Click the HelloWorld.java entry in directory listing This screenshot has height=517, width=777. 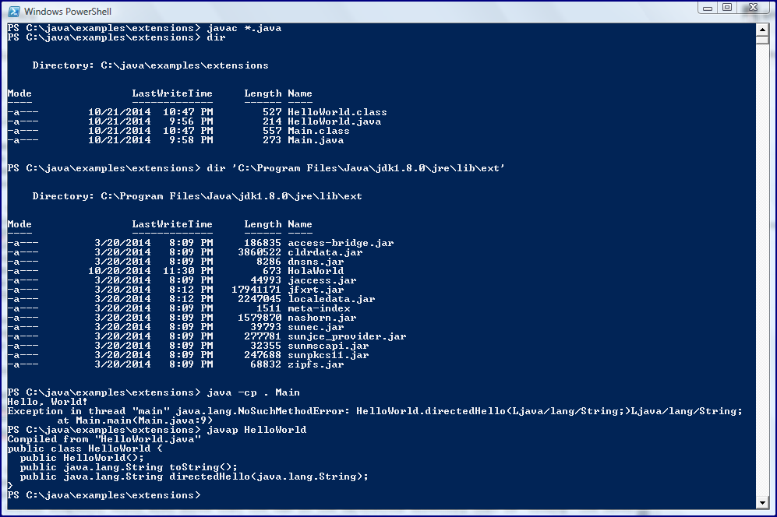[x=334, y=121]
